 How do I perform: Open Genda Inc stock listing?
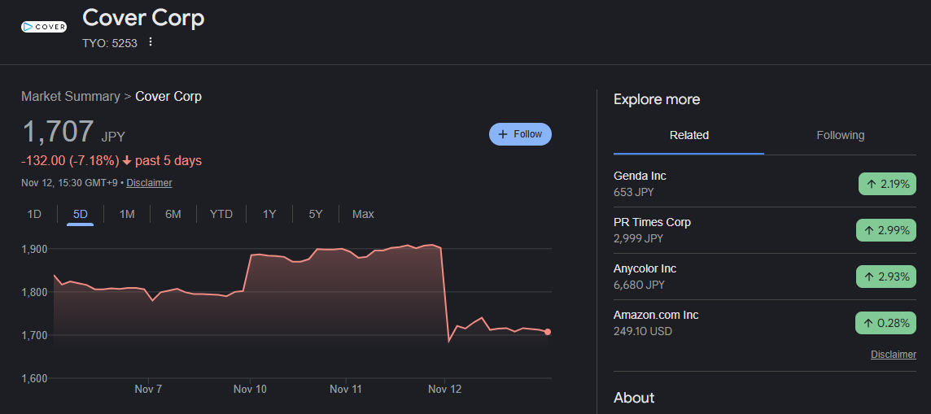click(640, 176)
